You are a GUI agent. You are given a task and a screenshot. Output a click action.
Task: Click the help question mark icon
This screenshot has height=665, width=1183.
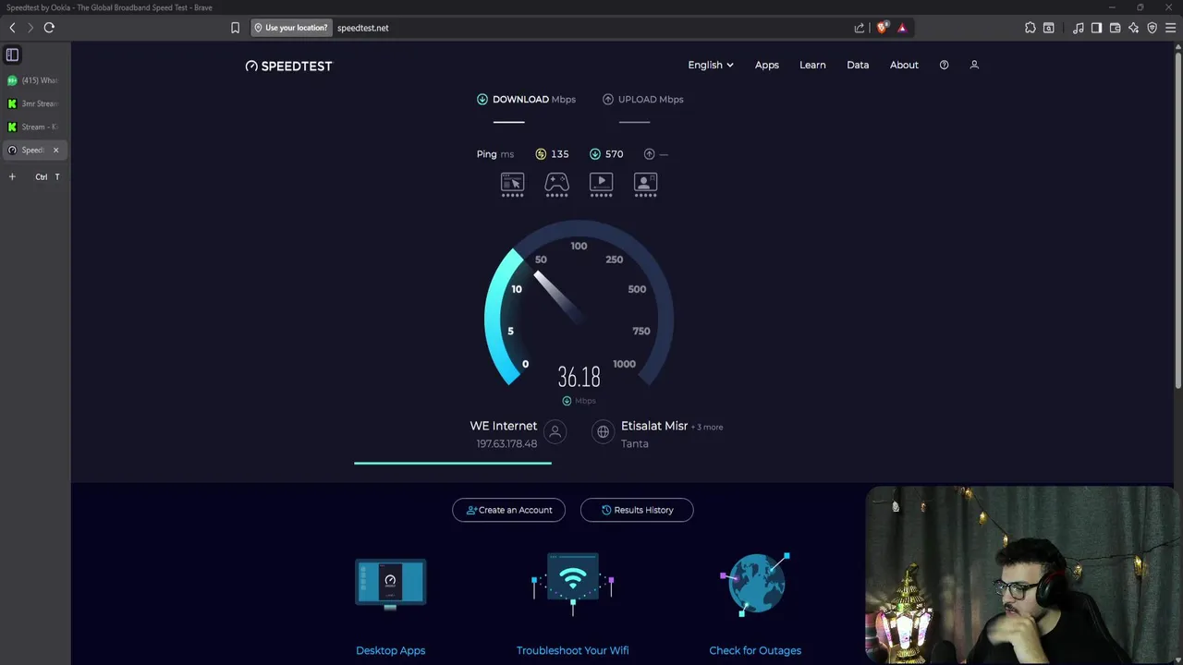944,65
